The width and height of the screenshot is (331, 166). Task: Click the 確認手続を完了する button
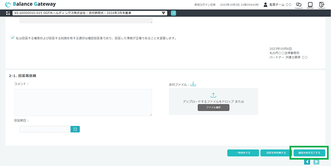[309, 153]
